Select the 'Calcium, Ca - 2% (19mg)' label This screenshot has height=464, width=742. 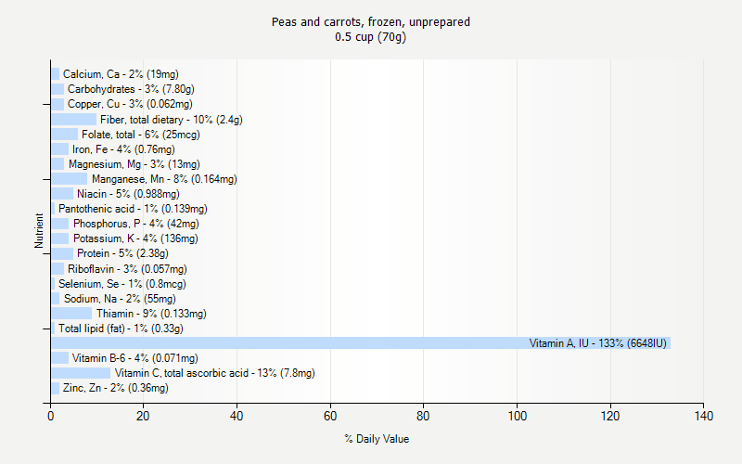(x=121, y=74)
